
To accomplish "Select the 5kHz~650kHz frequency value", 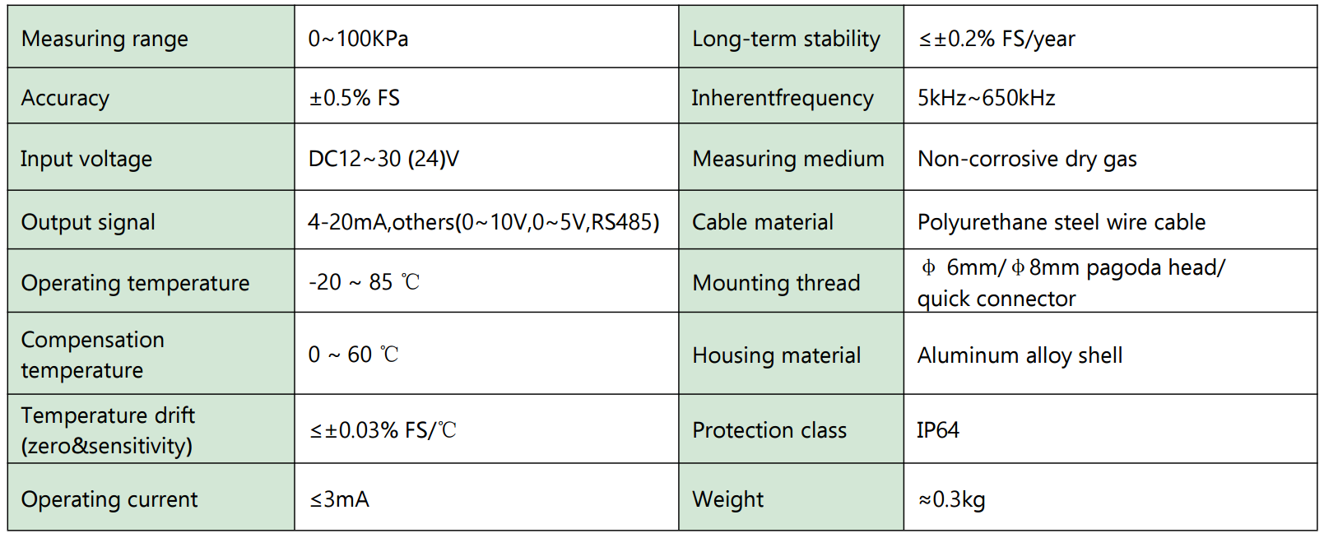I will coord(986,98).
